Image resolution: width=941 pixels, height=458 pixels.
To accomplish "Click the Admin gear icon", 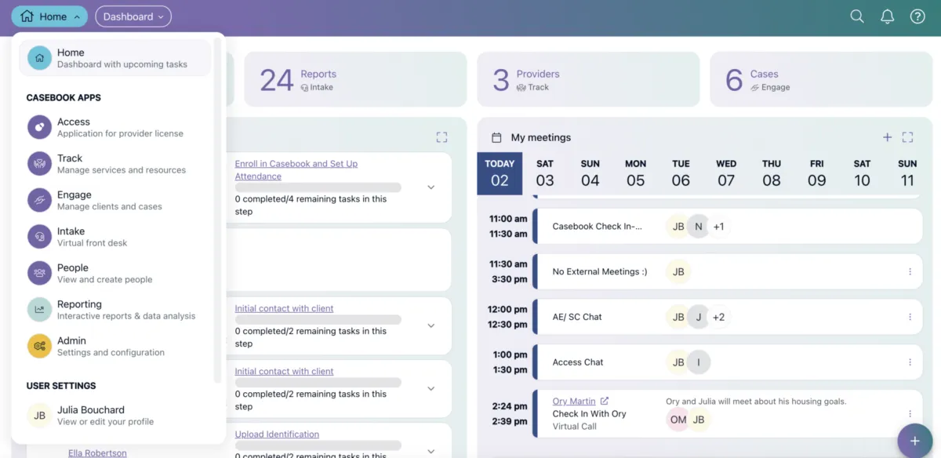I will point(39,346).
